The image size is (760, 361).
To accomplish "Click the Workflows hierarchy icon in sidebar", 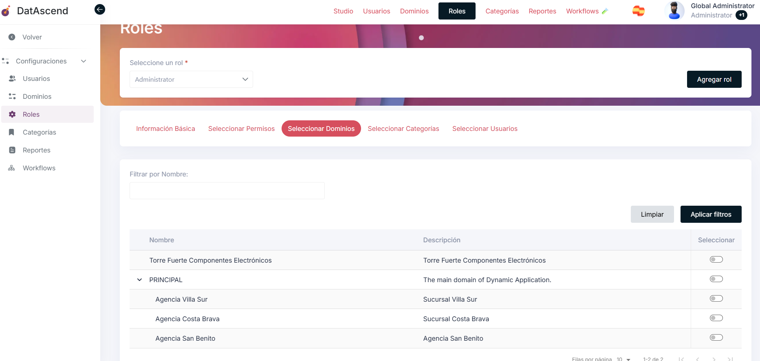I will click(12, 168).
